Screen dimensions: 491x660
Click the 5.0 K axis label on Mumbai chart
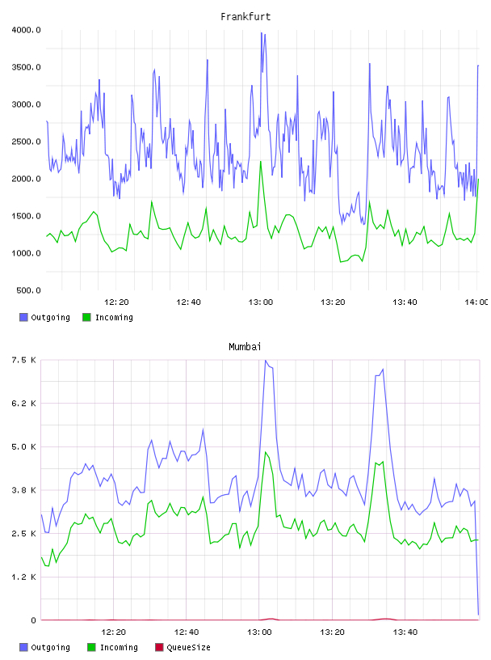pos(23,446)
